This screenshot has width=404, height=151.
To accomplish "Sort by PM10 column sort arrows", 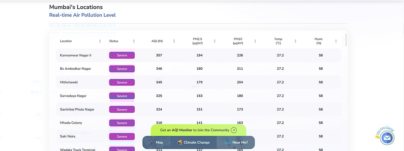I will pyautogui.click(x=255, y=41).
